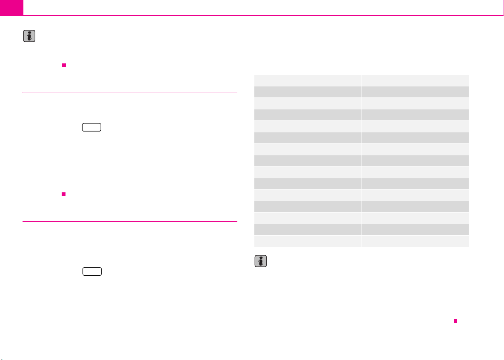The width and height of the screenshot is (504, 360).
Task: Select the last row's left table cell
Action: pyautogui.click(x=308, y=241)
